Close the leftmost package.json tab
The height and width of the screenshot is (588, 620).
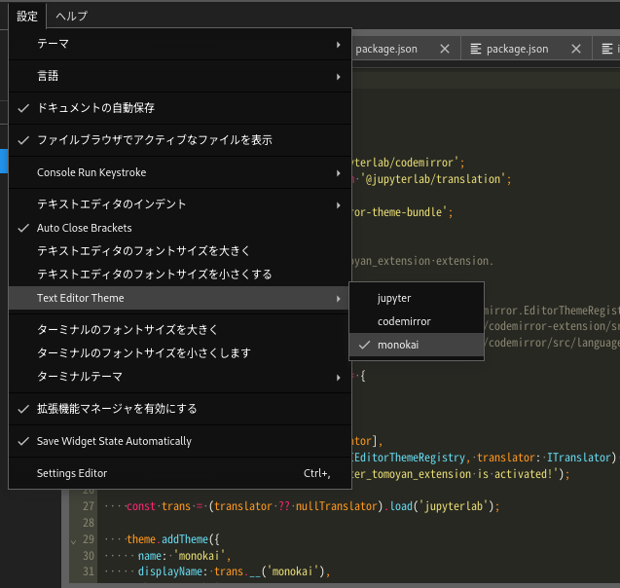tap(445, 49)
